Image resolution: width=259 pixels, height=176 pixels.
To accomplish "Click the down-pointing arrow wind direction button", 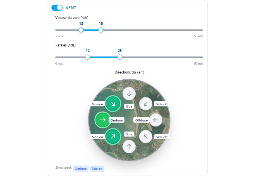I will pos(129,93).
